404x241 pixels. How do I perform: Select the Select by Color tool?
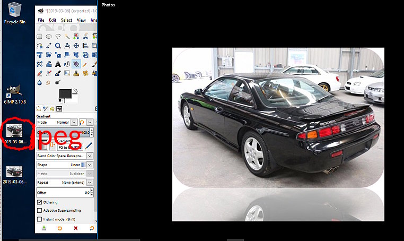click(x=76, y=37)
